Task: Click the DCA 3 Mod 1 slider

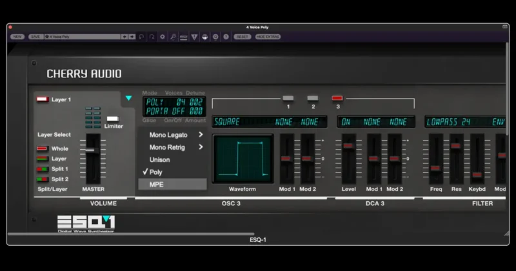Action: click(x=374, y=159)
